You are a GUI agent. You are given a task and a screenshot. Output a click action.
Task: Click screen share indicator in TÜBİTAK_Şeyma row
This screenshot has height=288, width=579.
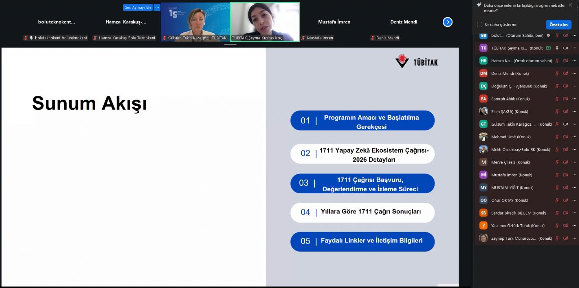pos(548,48)
